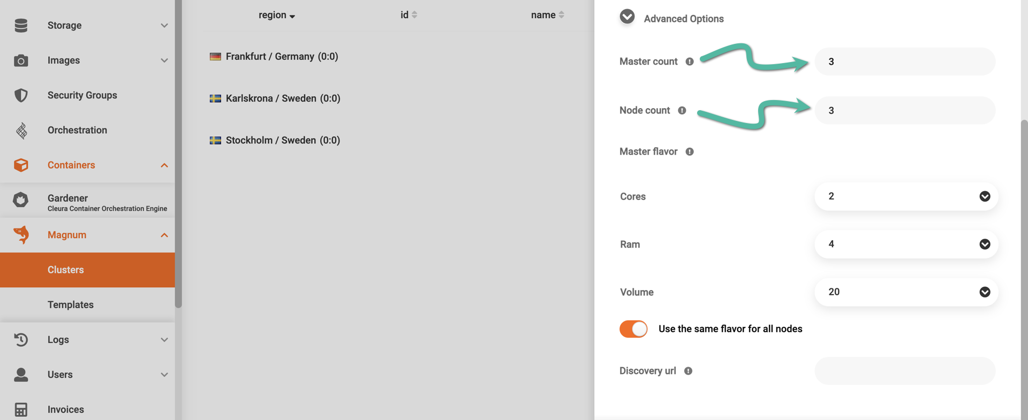
Task: Toggle Use the same flavor for all nodes
Action: point(633,329)
